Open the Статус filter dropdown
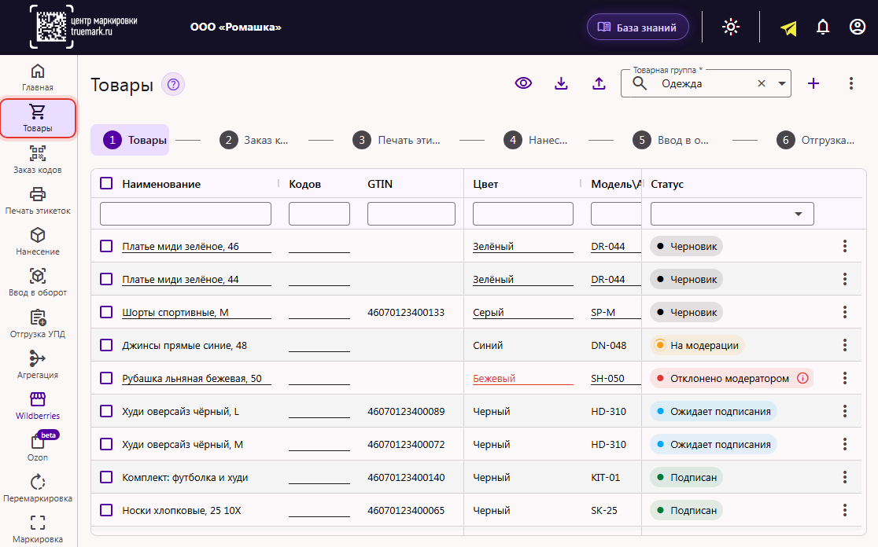 732,214
